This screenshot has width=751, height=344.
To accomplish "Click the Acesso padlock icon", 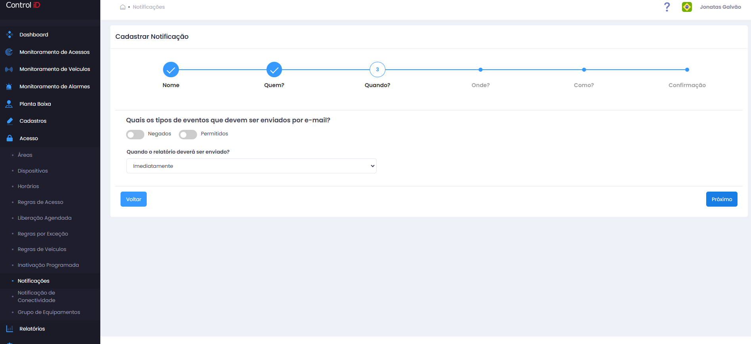I will (x=10, y=138).
